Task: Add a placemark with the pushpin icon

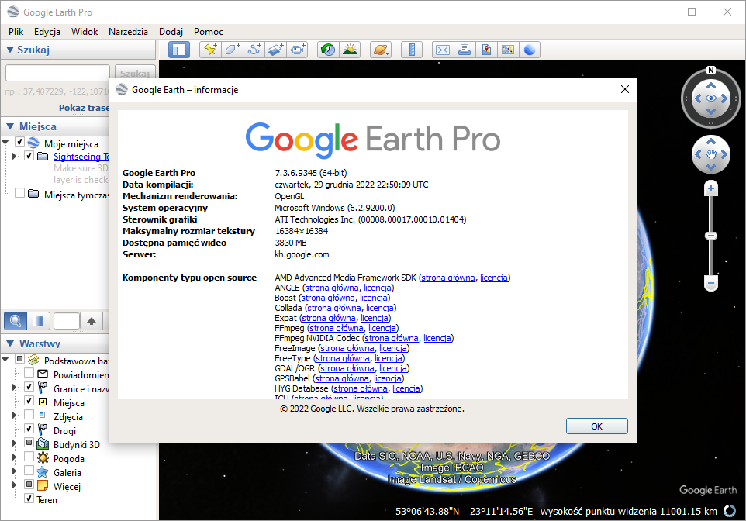Action: pyautogui.click(x=210, y=50)
